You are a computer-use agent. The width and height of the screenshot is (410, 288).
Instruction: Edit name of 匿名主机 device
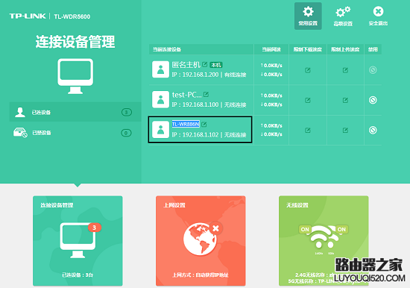[x=205, y=64]
